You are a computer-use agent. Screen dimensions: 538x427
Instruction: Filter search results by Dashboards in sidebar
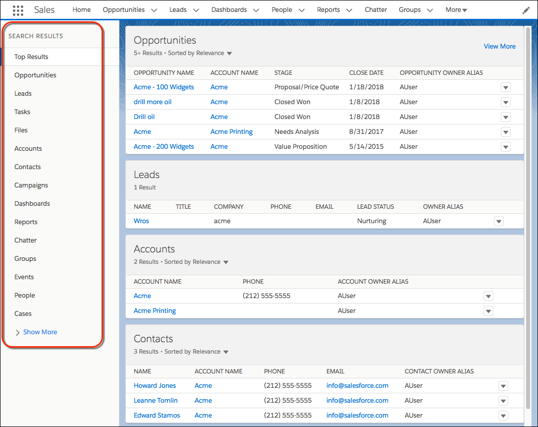click(x=32, y=204)
